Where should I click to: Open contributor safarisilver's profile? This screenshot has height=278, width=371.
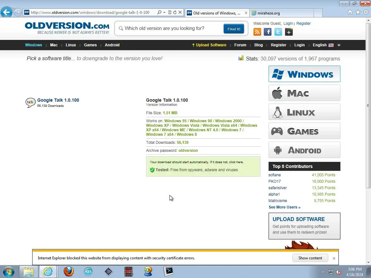(278, 188)
